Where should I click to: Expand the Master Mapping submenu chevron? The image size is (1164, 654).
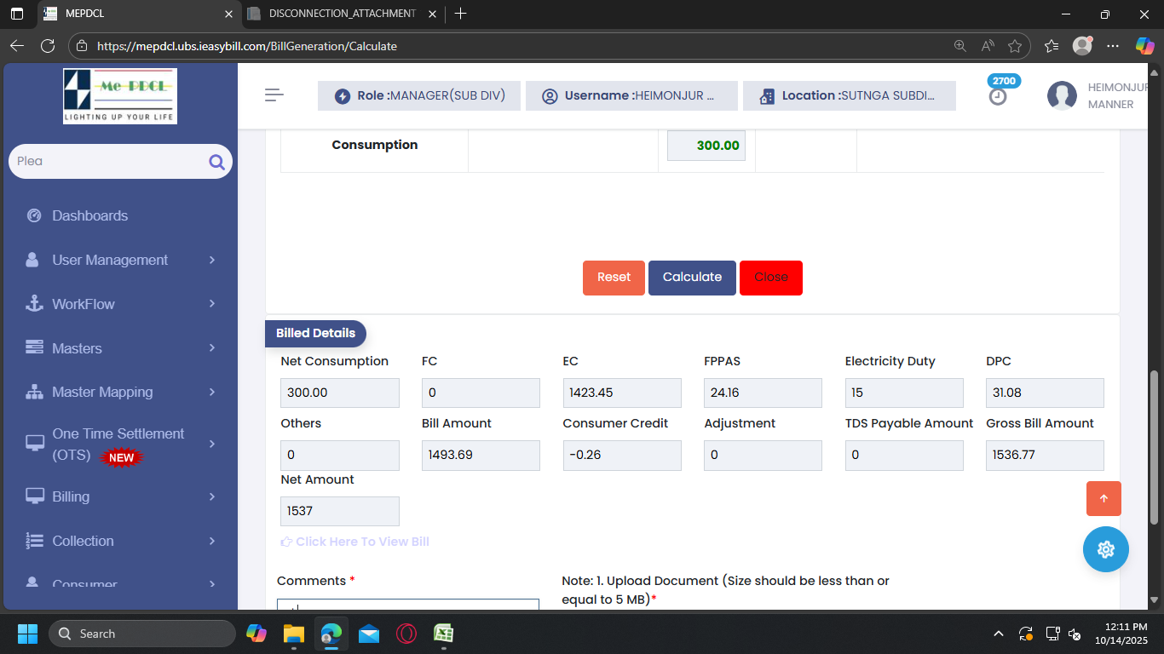212,392
